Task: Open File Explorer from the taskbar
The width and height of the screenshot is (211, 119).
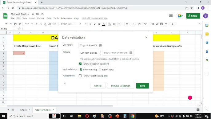Action: pos(79,116)
